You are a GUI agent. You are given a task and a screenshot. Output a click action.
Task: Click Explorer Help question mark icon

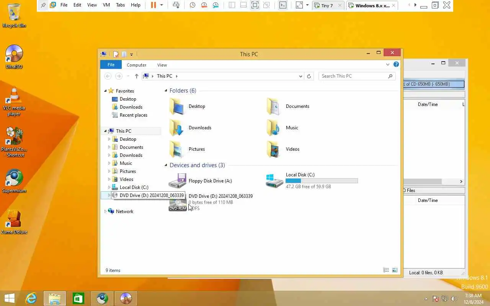pos(396,65)
